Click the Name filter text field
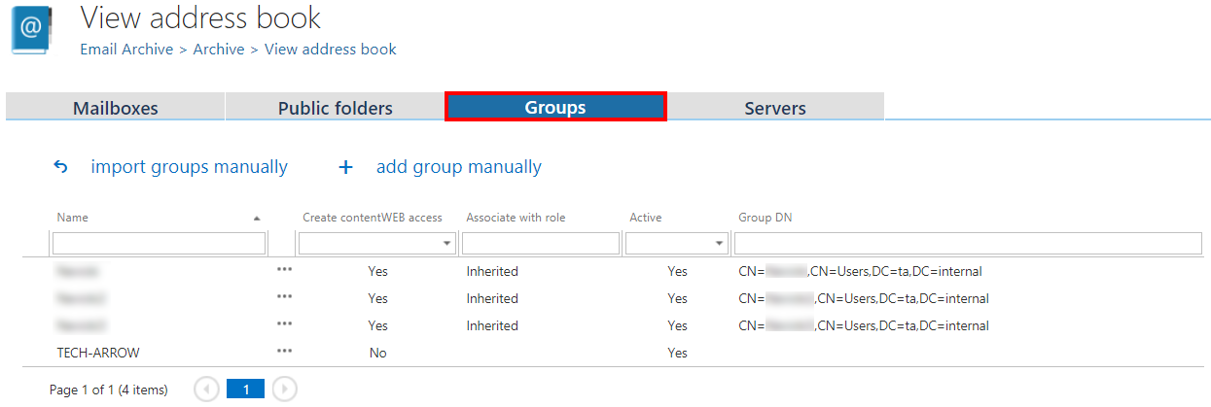This screenshot has width=1211, height=407. coord(159,244)
